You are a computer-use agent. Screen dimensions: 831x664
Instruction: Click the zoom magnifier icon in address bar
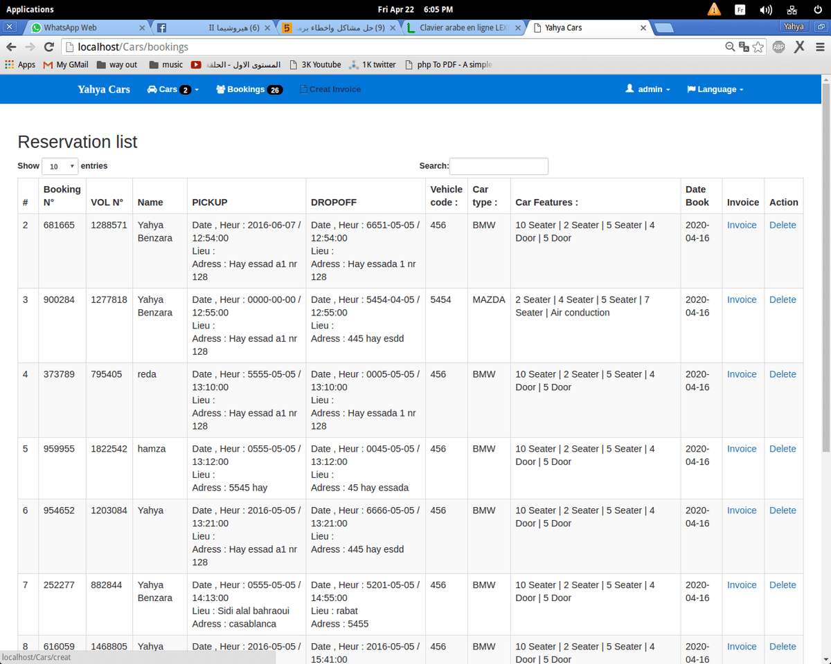pos(730,47)
